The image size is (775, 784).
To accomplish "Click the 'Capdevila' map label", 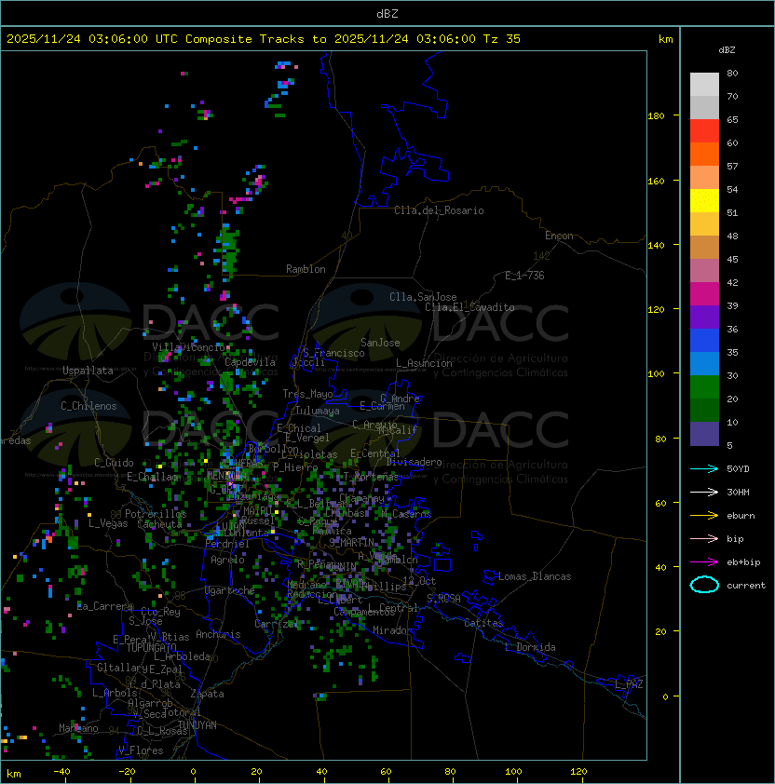I will [x=250, y=362].
